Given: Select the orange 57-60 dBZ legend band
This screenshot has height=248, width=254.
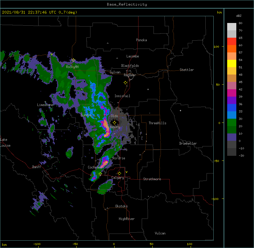Looking at the screenshot, I should click(232, 49).
